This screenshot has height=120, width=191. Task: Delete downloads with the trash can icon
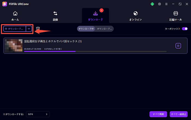pos(38,29)
